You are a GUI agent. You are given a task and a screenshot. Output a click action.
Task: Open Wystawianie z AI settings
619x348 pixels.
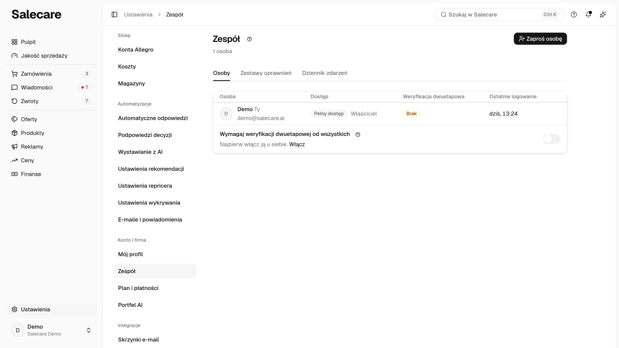click(155, 152)
